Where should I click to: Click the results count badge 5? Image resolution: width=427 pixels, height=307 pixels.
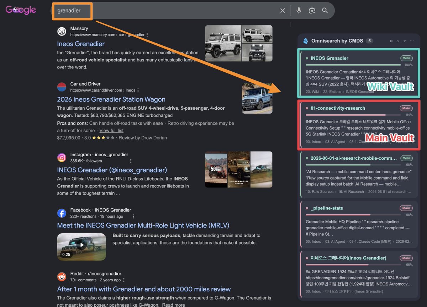pos(370,41)
